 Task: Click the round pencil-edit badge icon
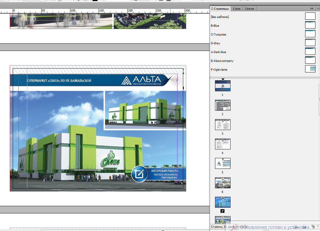[x=140, y=174]
